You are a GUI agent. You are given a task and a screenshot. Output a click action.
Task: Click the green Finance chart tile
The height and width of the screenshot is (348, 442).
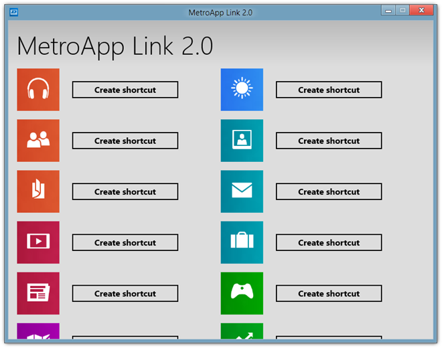242,331
